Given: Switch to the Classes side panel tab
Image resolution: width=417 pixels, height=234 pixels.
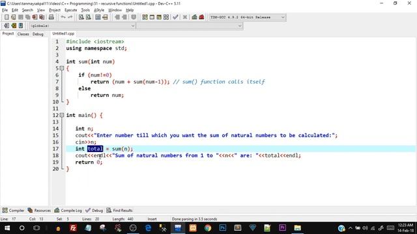Looking at the screenshot, I should [23, 34].
